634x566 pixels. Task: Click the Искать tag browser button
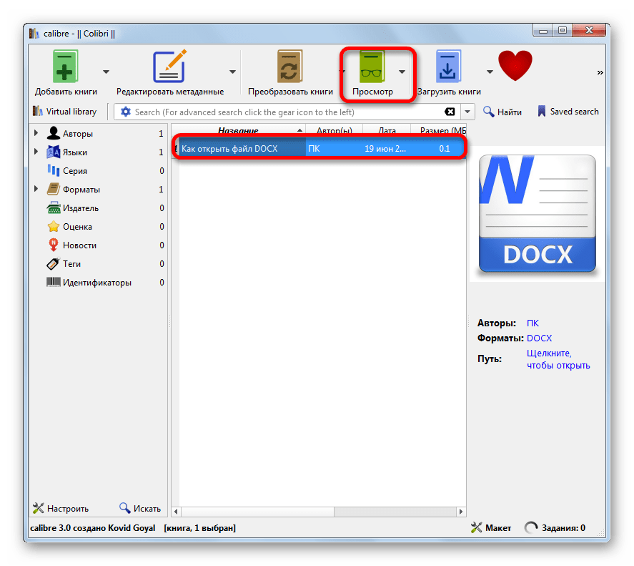[140, 508]
